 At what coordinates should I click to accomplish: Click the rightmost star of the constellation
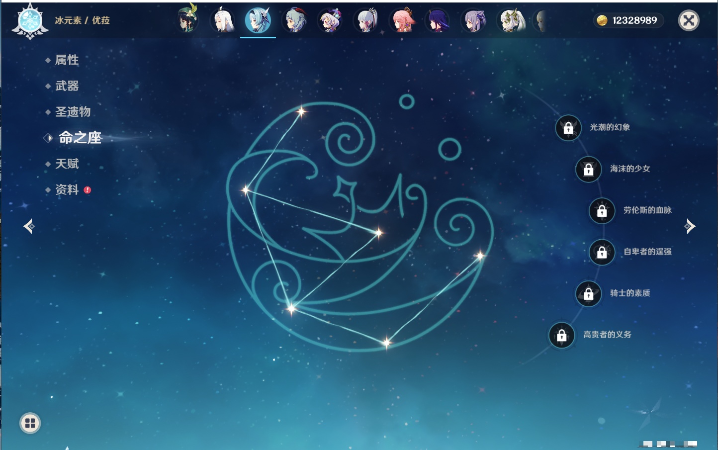pos(480,256)
